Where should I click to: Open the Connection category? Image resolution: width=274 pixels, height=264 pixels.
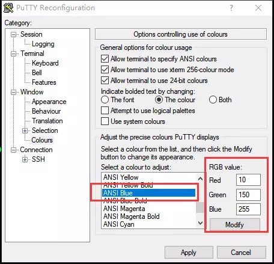[36, 150]
